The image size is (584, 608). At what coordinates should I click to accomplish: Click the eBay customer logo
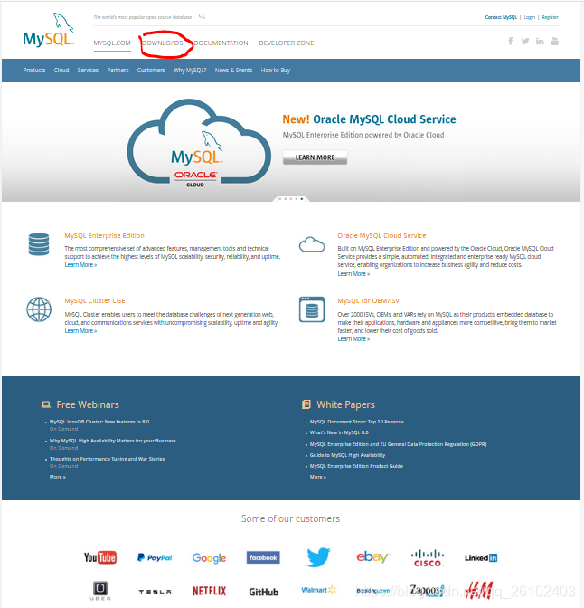372,557
